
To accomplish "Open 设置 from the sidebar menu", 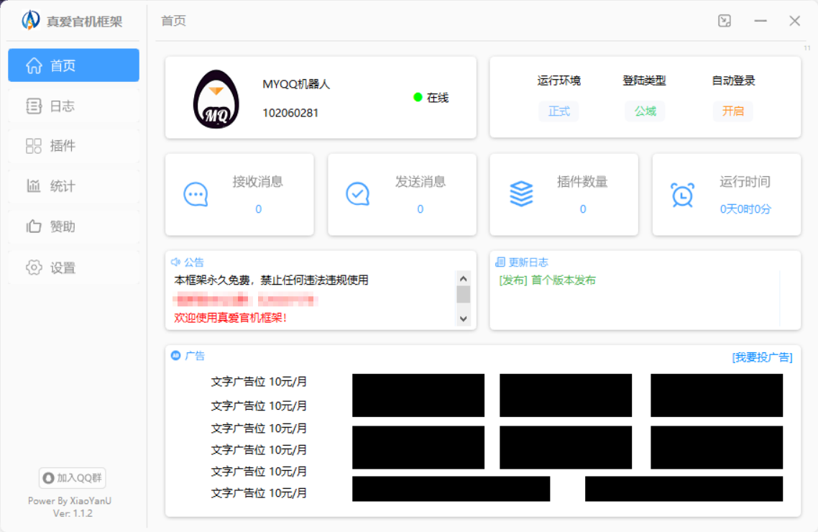I will pyautogui.click(x=34, y=267).
